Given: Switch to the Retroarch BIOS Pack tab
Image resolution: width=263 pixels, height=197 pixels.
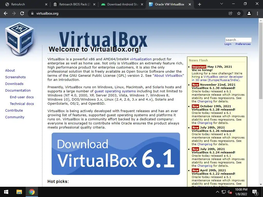Looking at the screenshot, I should click(73, 4).
